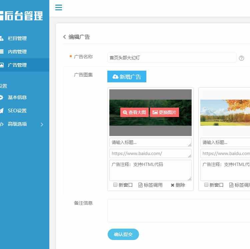The height and width of the screenshot is (249, 250).
Task: Focus first ad title field 请输入标题
Action: 150,142
